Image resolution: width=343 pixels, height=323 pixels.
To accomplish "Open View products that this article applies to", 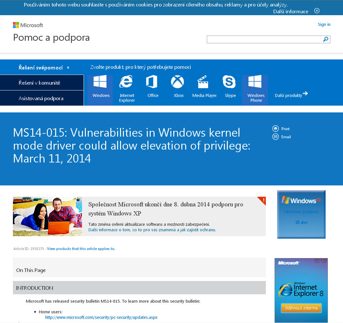I will [81, 249].
